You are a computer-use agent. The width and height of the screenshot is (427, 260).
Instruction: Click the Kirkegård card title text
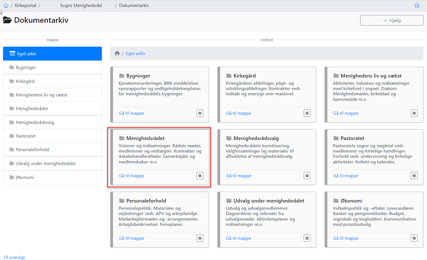pos(245,76)
